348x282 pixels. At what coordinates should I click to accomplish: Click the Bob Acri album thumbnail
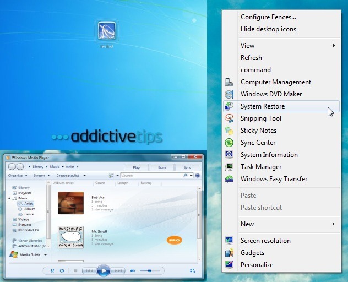pos(70,203)
